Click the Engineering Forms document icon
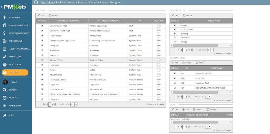Image resolution: width=270 pixels, height=134 pixels. coord(5,25)
